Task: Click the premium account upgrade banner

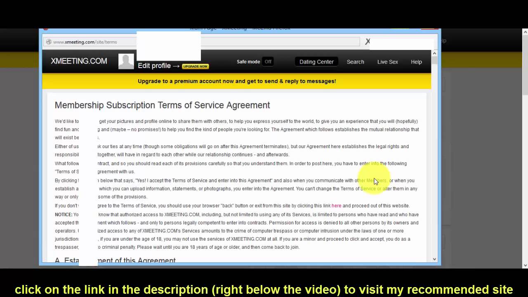Action: pos(237,81)
